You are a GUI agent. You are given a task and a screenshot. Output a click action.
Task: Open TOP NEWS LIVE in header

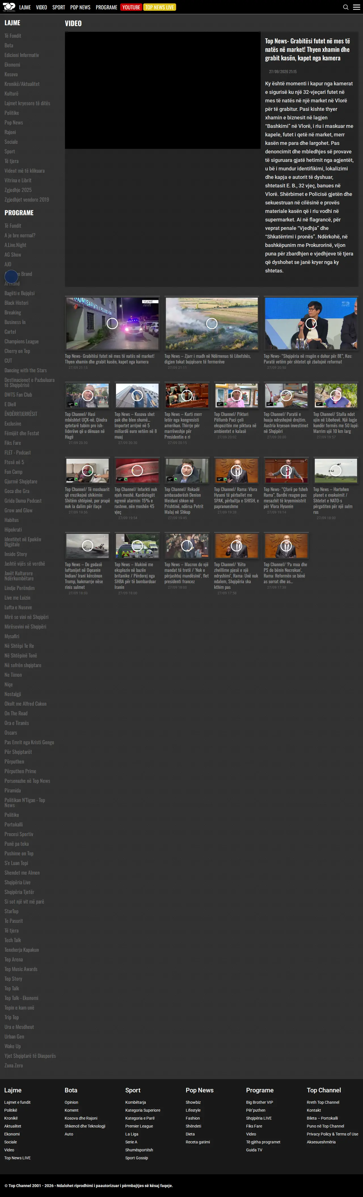click(159, 7)
